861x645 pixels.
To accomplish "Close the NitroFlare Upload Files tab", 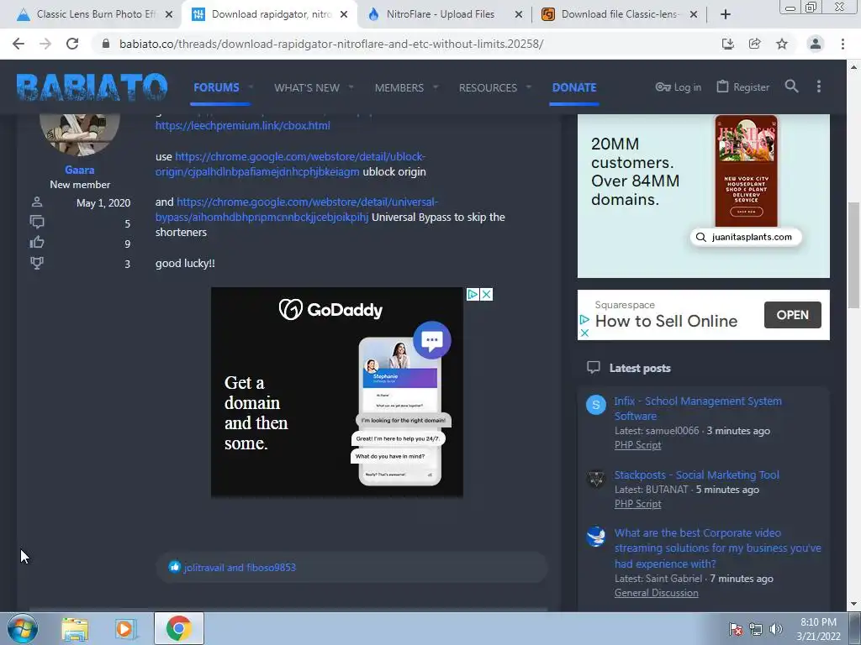I will (x=518, y=14).
